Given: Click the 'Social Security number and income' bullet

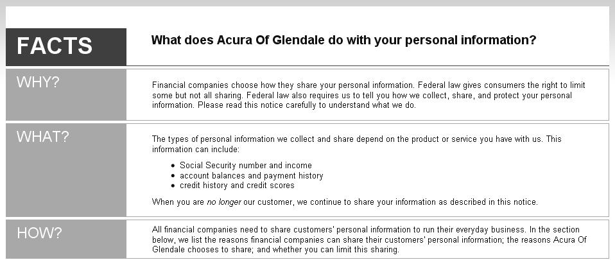Looking at the screenshot, I should point(246,165).
